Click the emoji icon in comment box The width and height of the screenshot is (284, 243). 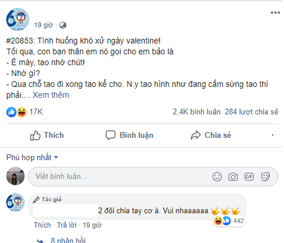[x=217, y=176]
